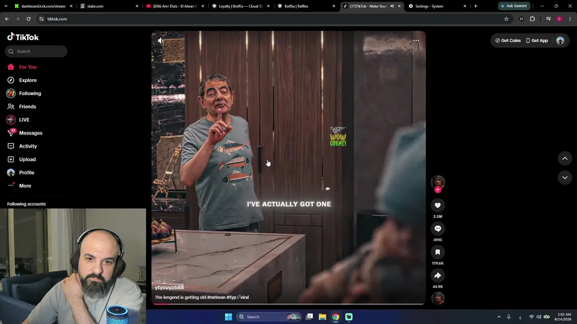Viewport: 577px width, 324px height.
Task: Switch to the dashboard.kick.com/stream tab
Action: (x=43, y=6)
